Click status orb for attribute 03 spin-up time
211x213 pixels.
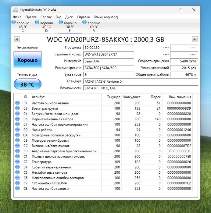17,108
